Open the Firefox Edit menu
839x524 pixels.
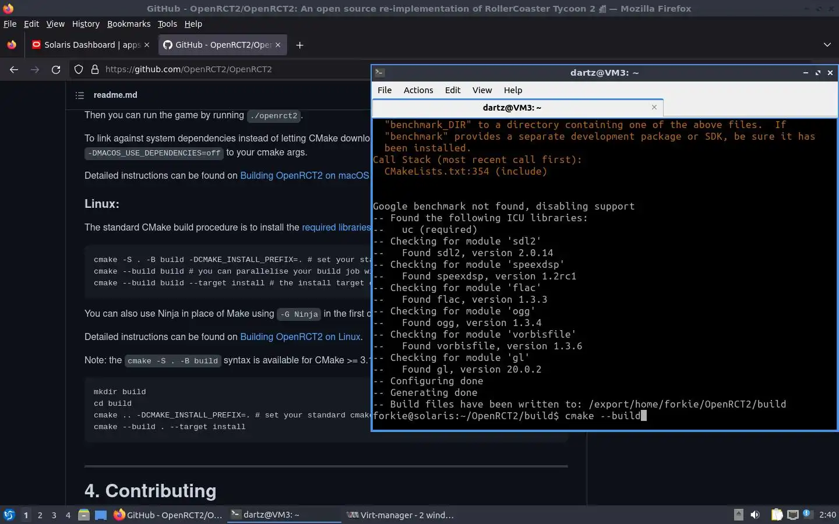[31, 24]
